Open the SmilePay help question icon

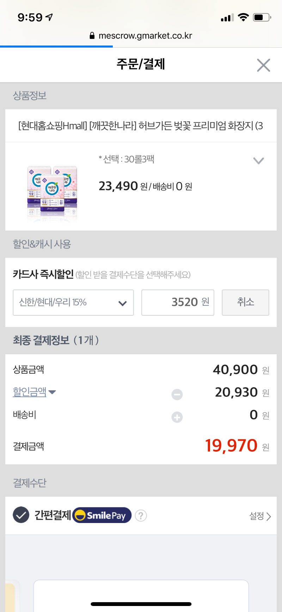[x=141, y=516]
